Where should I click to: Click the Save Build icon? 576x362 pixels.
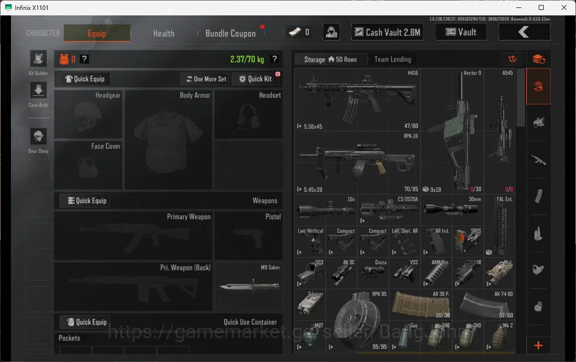click(x=38, y=90)
